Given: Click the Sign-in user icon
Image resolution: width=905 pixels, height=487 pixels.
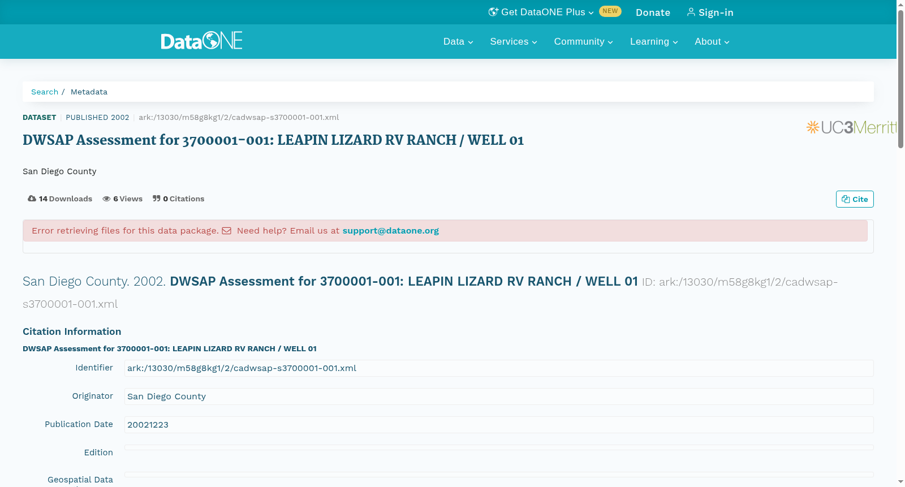Looking at the screenshot, I should [x=691, y=12].
